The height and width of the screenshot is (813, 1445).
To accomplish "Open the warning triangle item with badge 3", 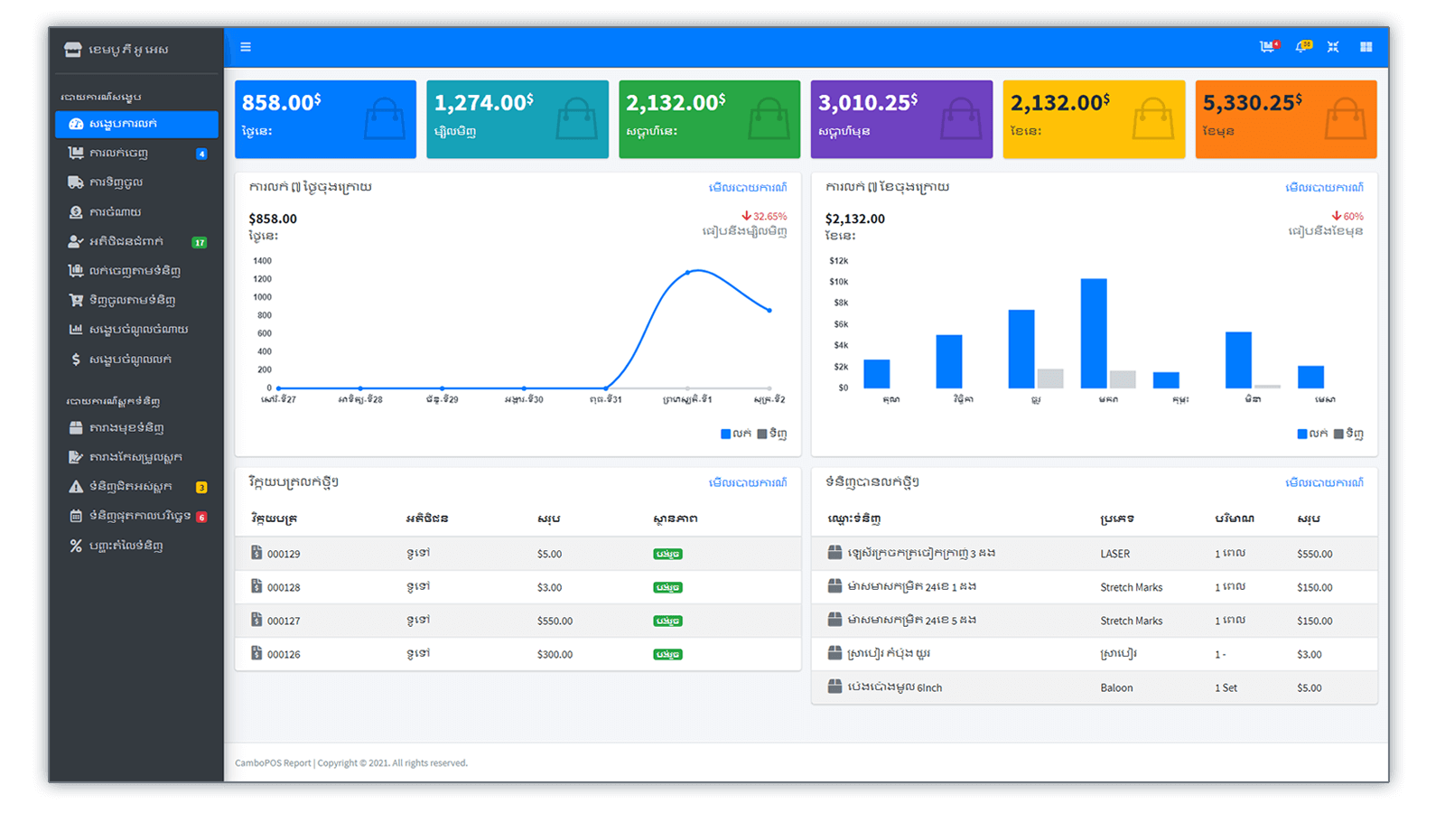I will point(130,487).
